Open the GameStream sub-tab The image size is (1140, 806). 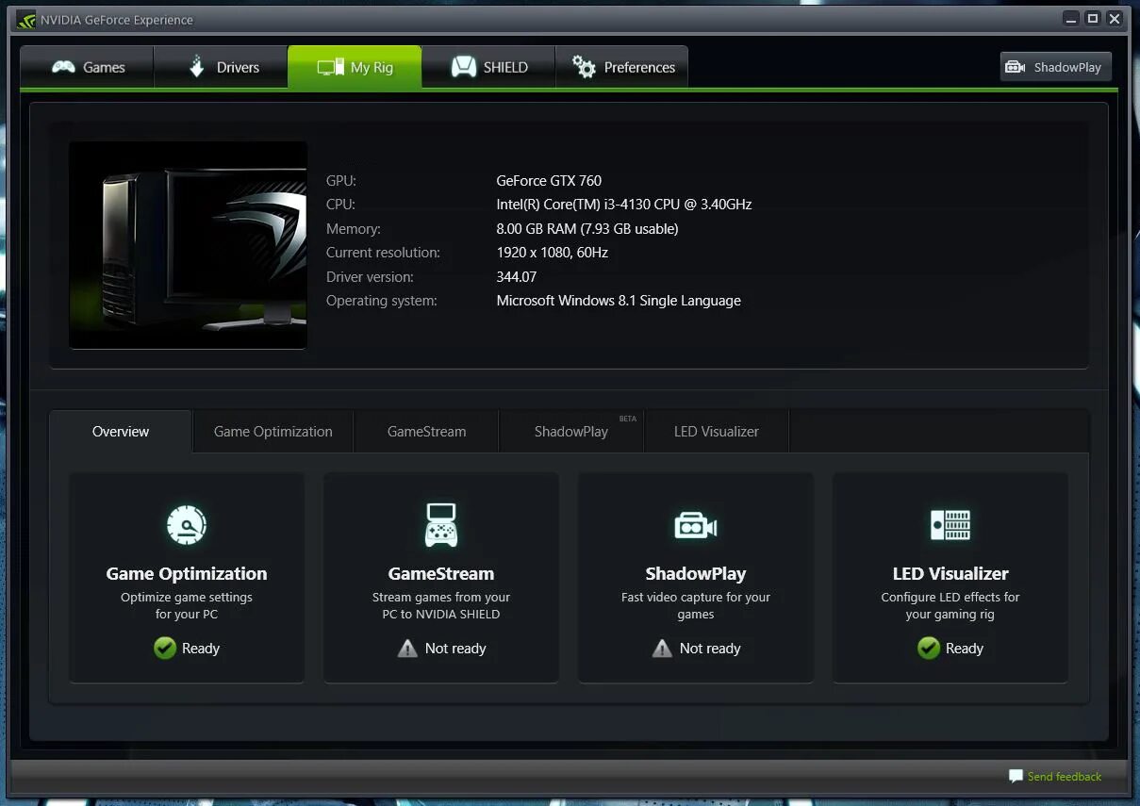[426, 432]
